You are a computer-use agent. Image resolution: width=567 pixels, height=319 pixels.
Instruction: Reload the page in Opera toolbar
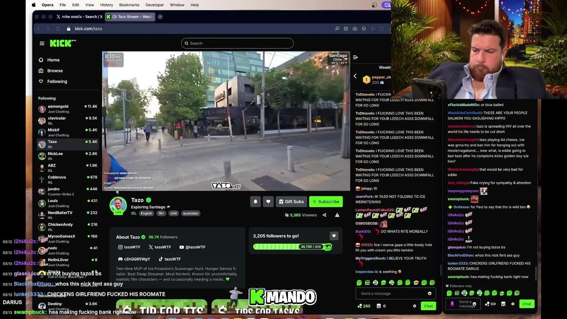pos(58,29)
